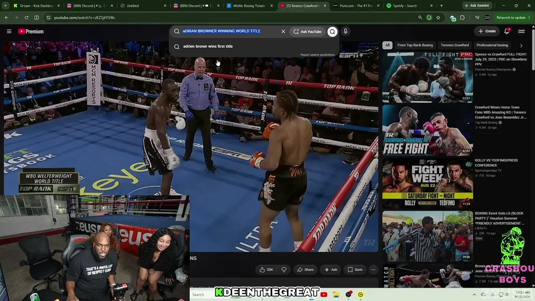Open a new browser tab

[x=441, y=6]
